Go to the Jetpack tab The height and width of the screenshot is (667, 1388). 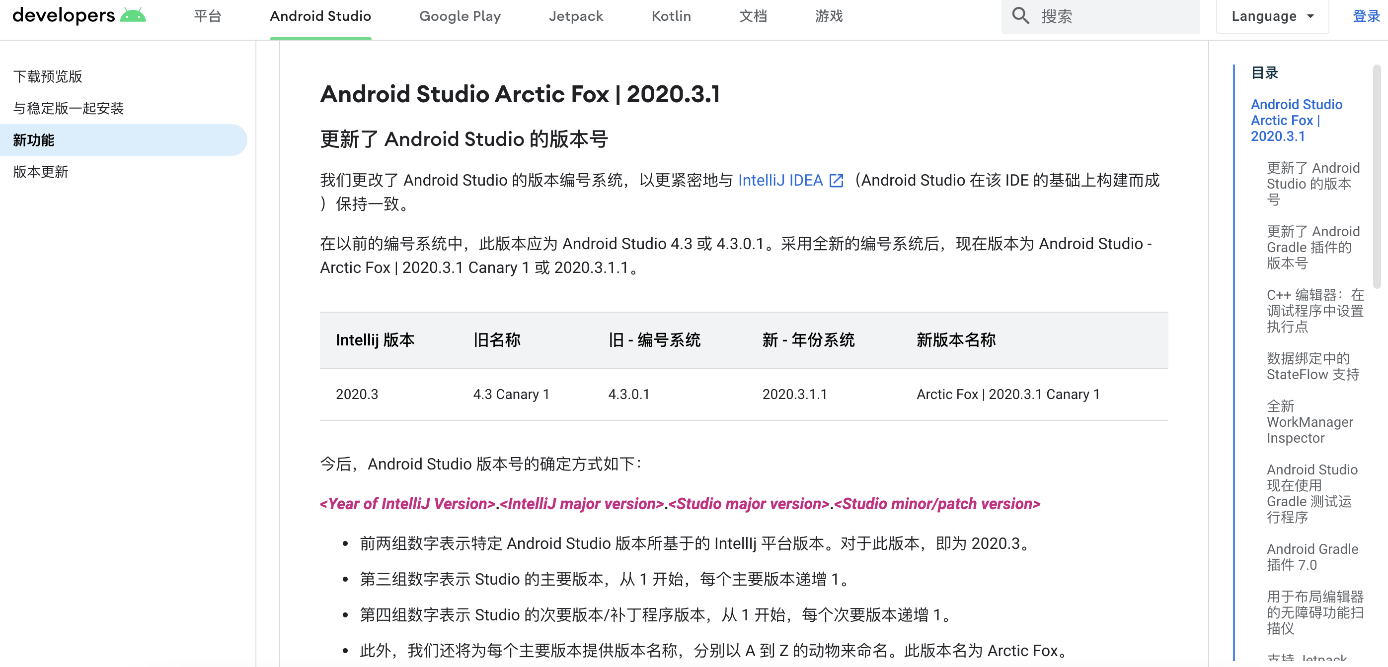click(x=576, y=16)
